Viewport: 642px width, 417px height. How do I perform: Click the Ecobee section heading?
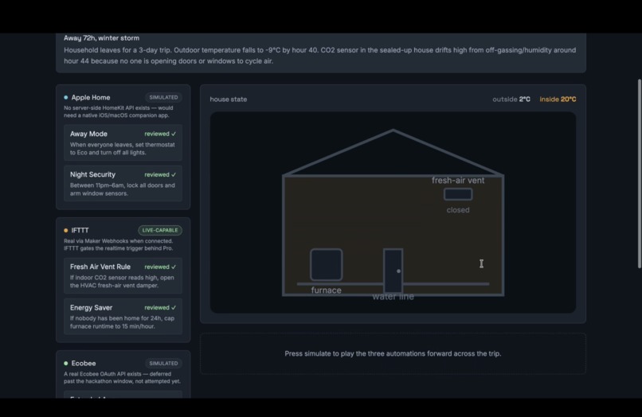(x=84, y=364)
